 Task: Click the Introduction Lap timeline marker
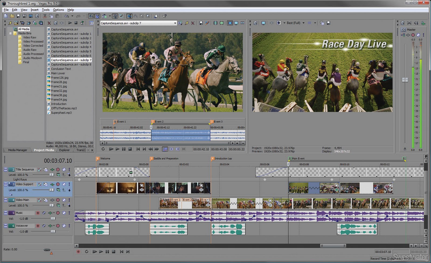(x=213, y=159)
